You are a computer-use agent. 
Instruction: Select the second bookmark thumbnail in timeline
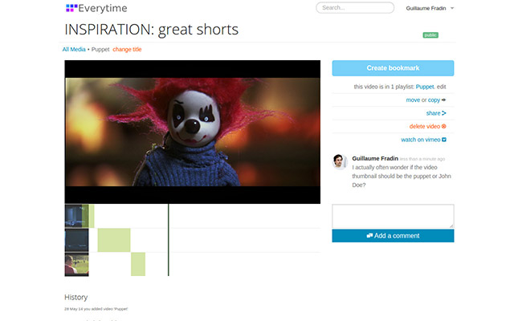pos(76,240)
